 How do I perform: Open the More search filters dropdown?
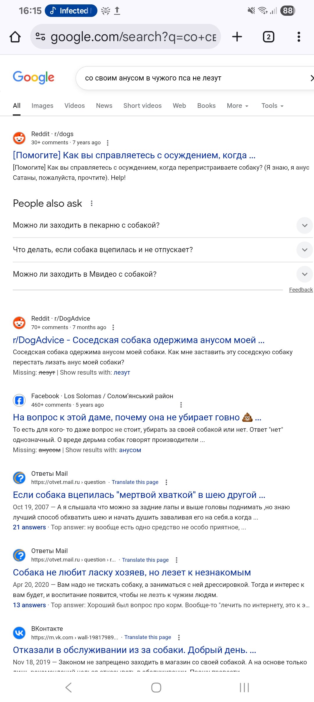coord(237,106)
